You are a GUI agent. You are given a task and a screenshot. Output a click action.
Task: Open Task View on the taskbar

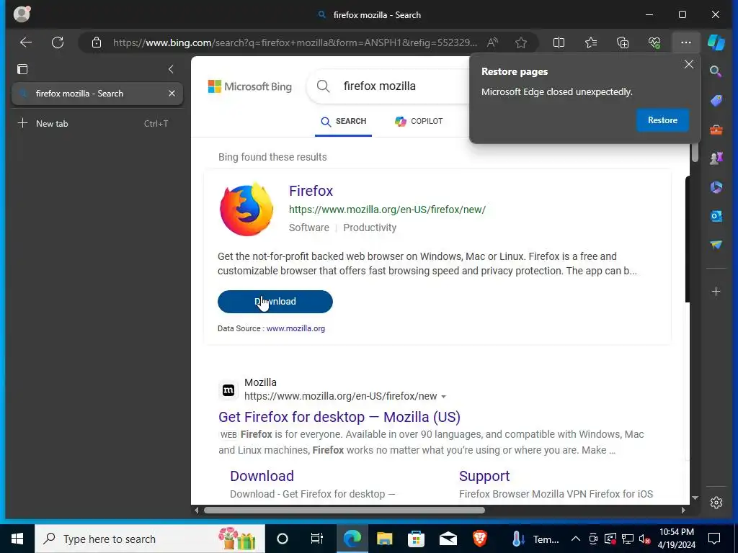[x=317, y=539]
